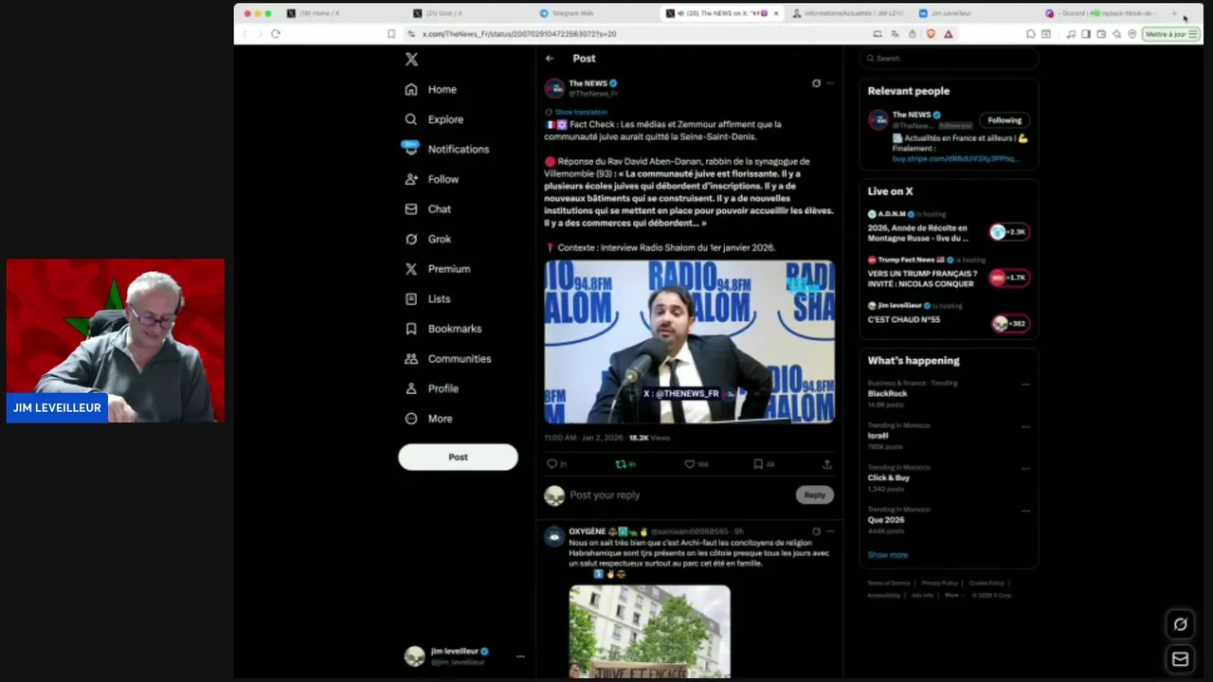The width and height of the screenshot is (1213, 682).
Task: Open Communities in the X sidebar
Action: click(448, 359)
